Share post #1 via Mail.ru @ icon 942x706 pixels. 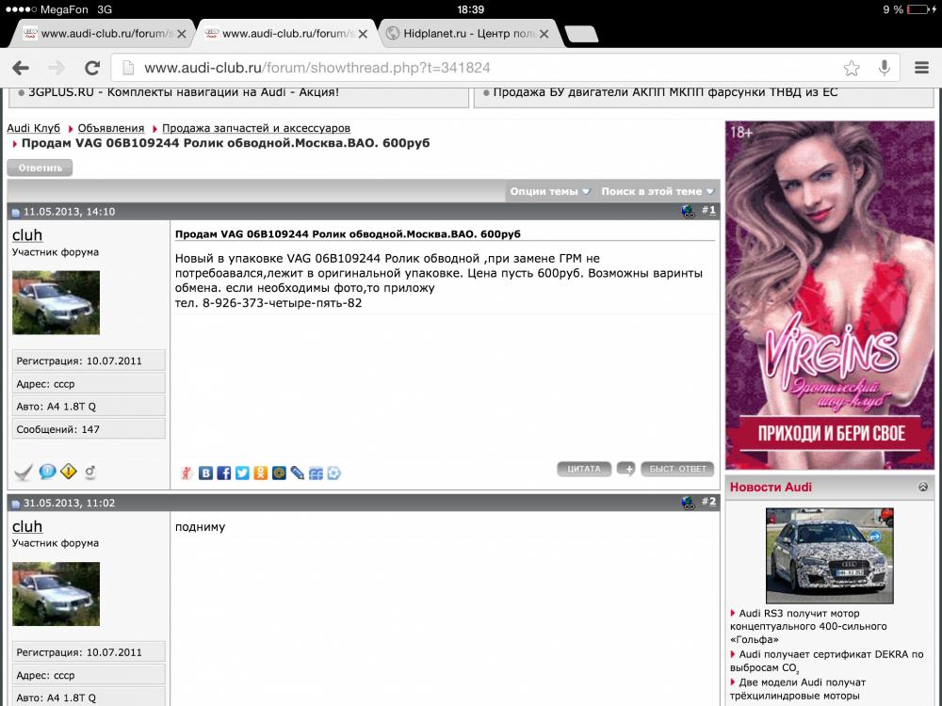(279, 473)
